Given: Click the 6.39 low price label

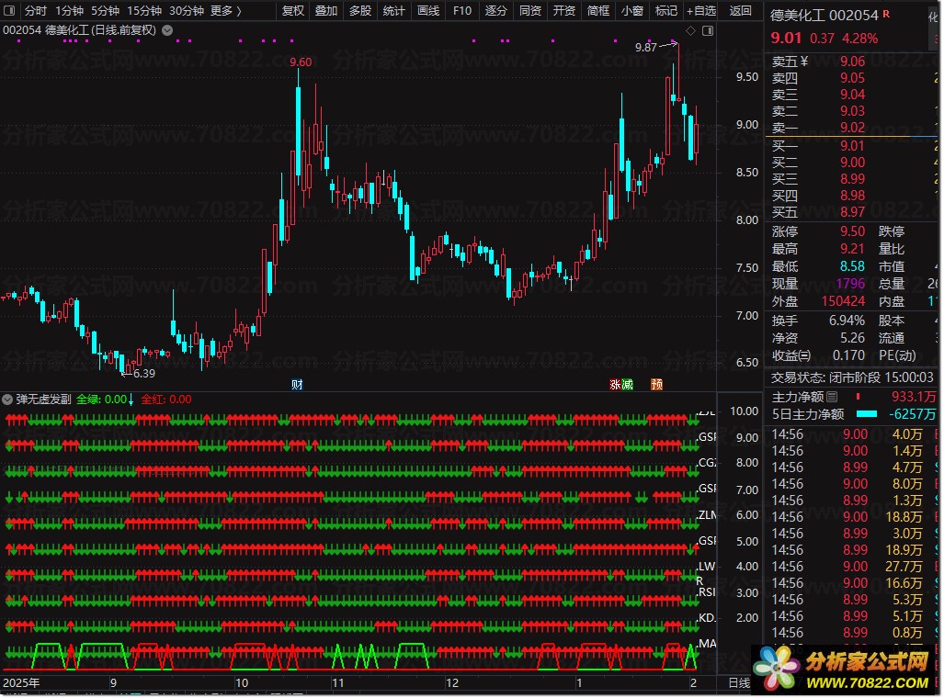Looking at the screenshot, I should [144, 374].
